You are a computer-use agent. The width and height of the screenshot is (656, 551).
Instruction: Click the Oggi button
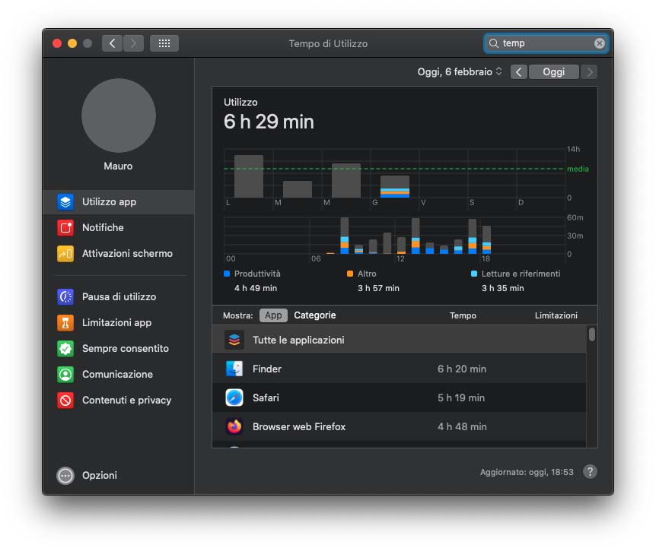554,72
